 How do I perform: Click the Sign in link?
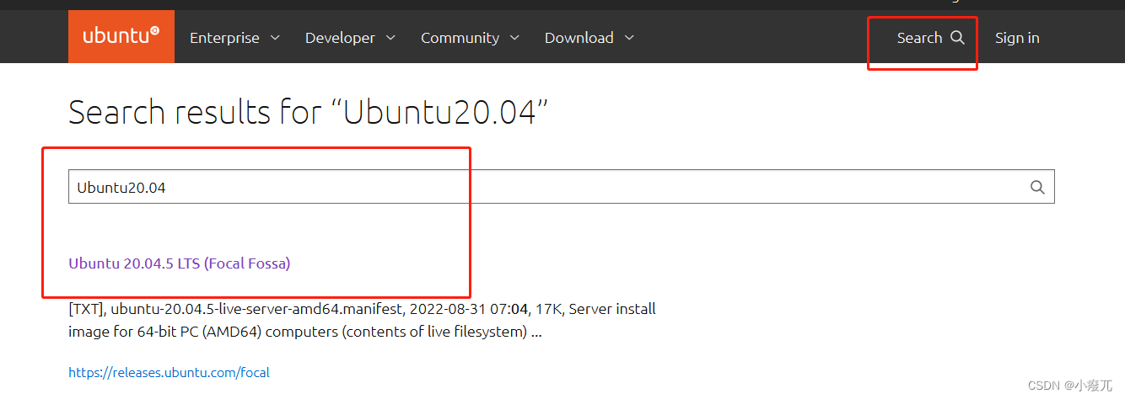[1017, 38]
